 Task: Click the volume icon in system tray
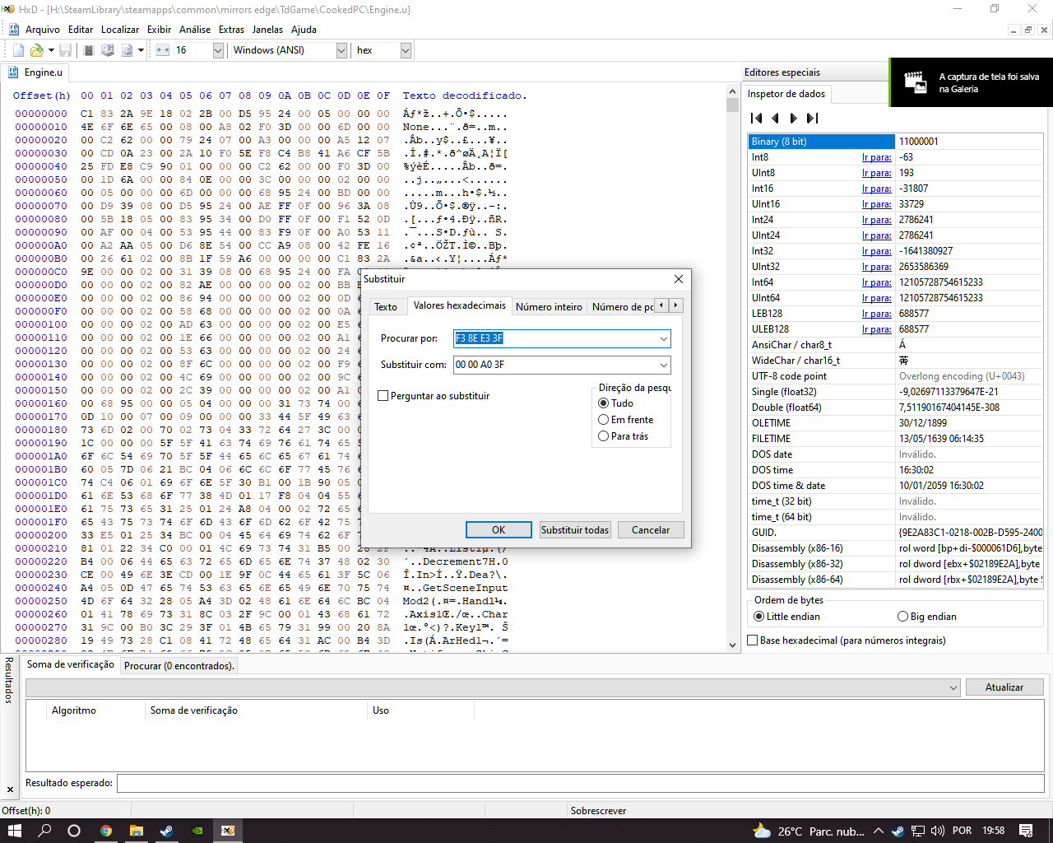click(938, 831)
